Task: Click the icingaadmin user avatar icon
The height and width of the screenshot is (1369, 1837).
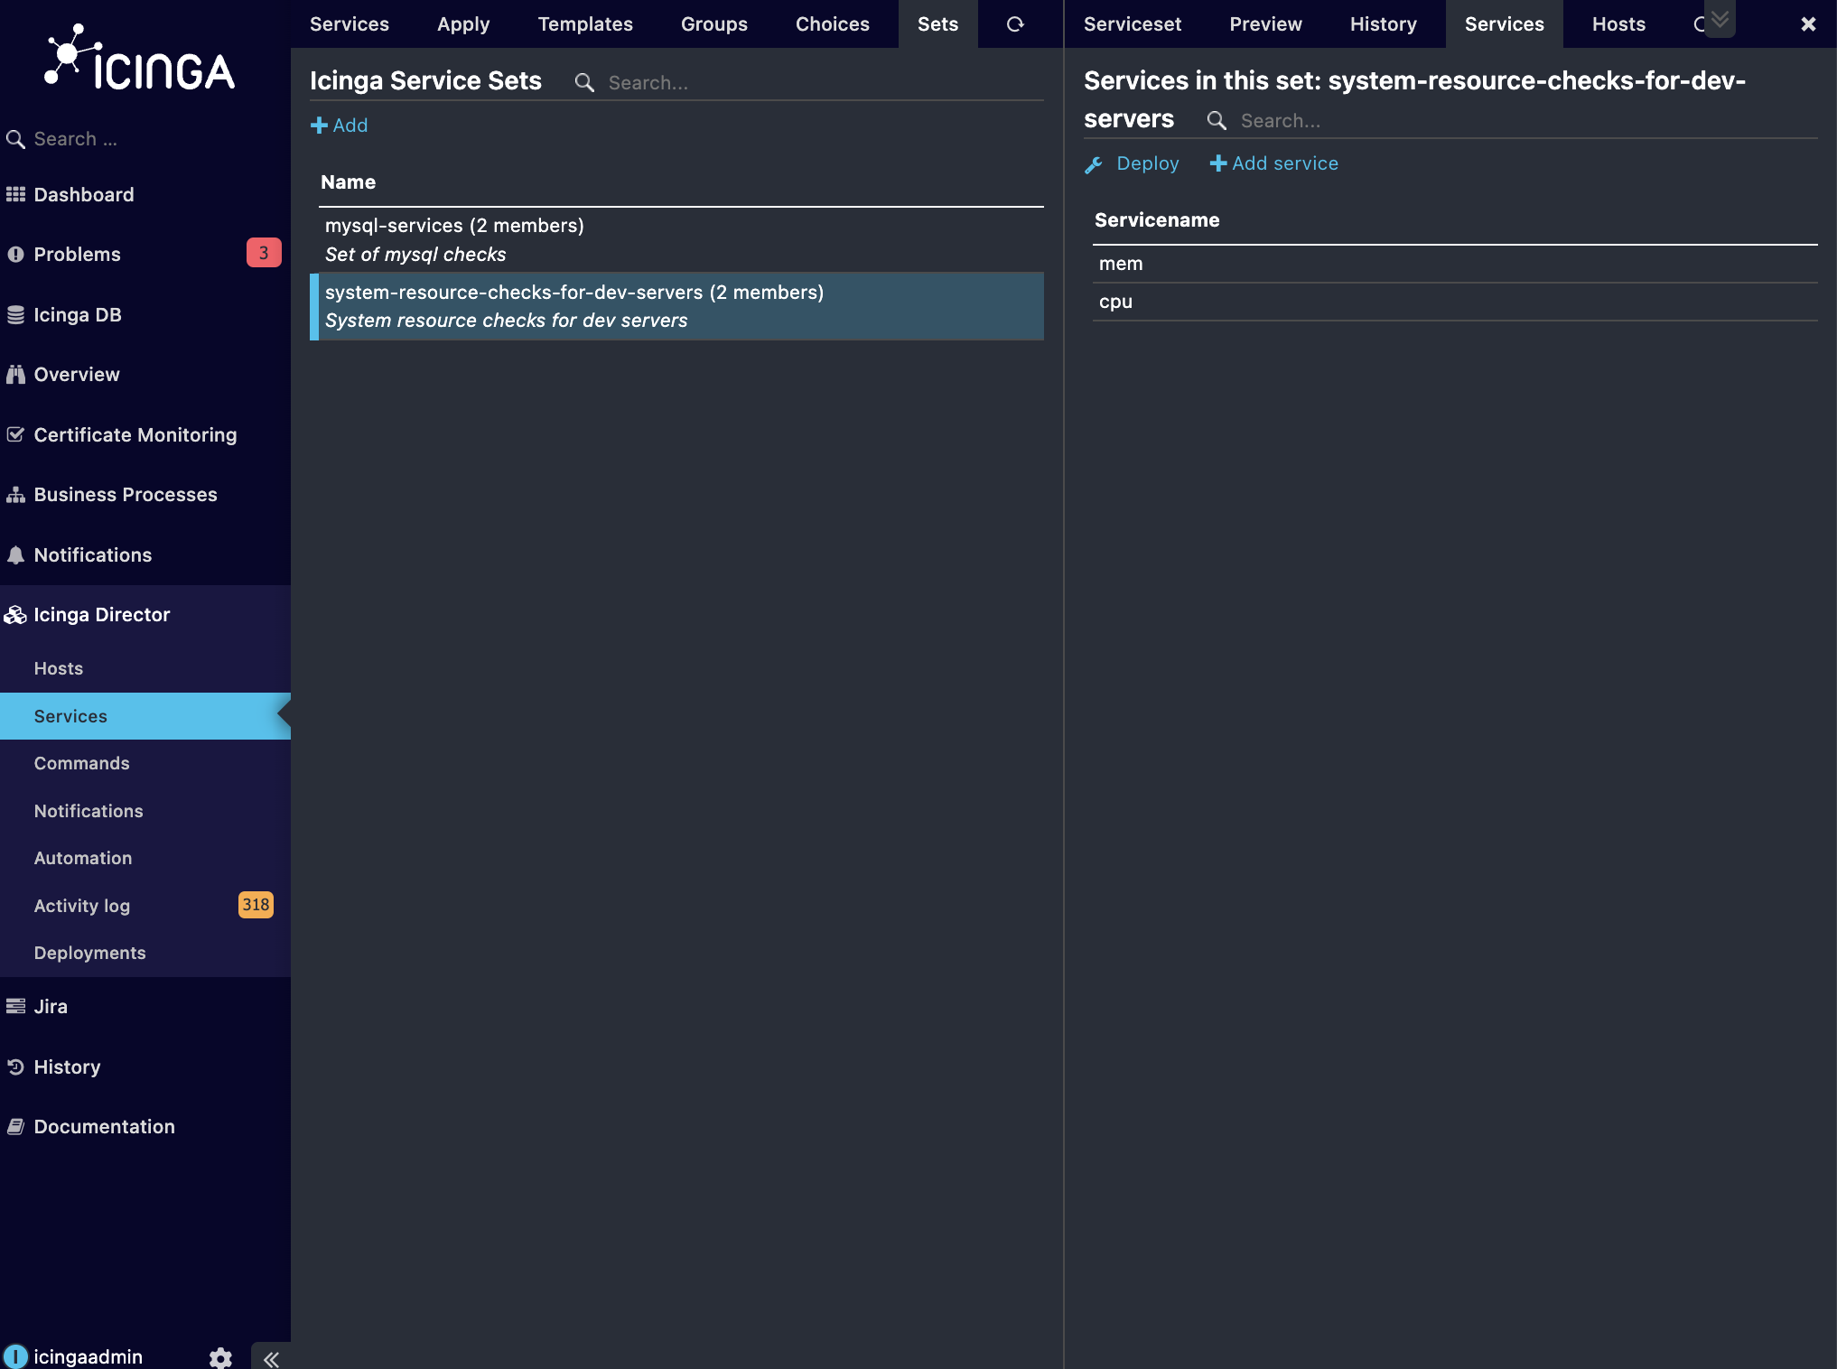Action: point(15,1356)
